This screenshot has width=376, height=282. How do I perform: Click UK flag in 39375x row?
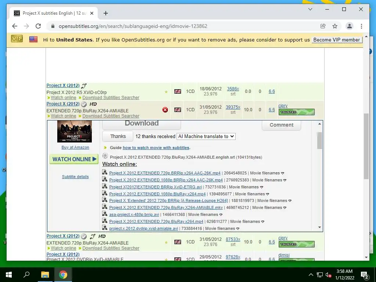pos(178,109)
